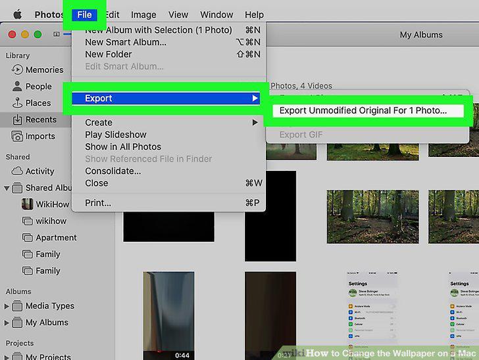Expand the Media Types disclosure triangle
The image size is (479, 360).
[x=6, y=306]
